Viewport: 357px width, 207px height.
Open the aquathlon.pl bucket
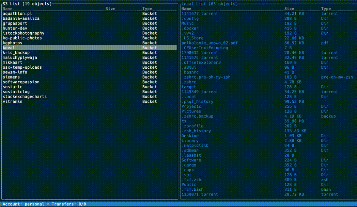tap(17, 14)
